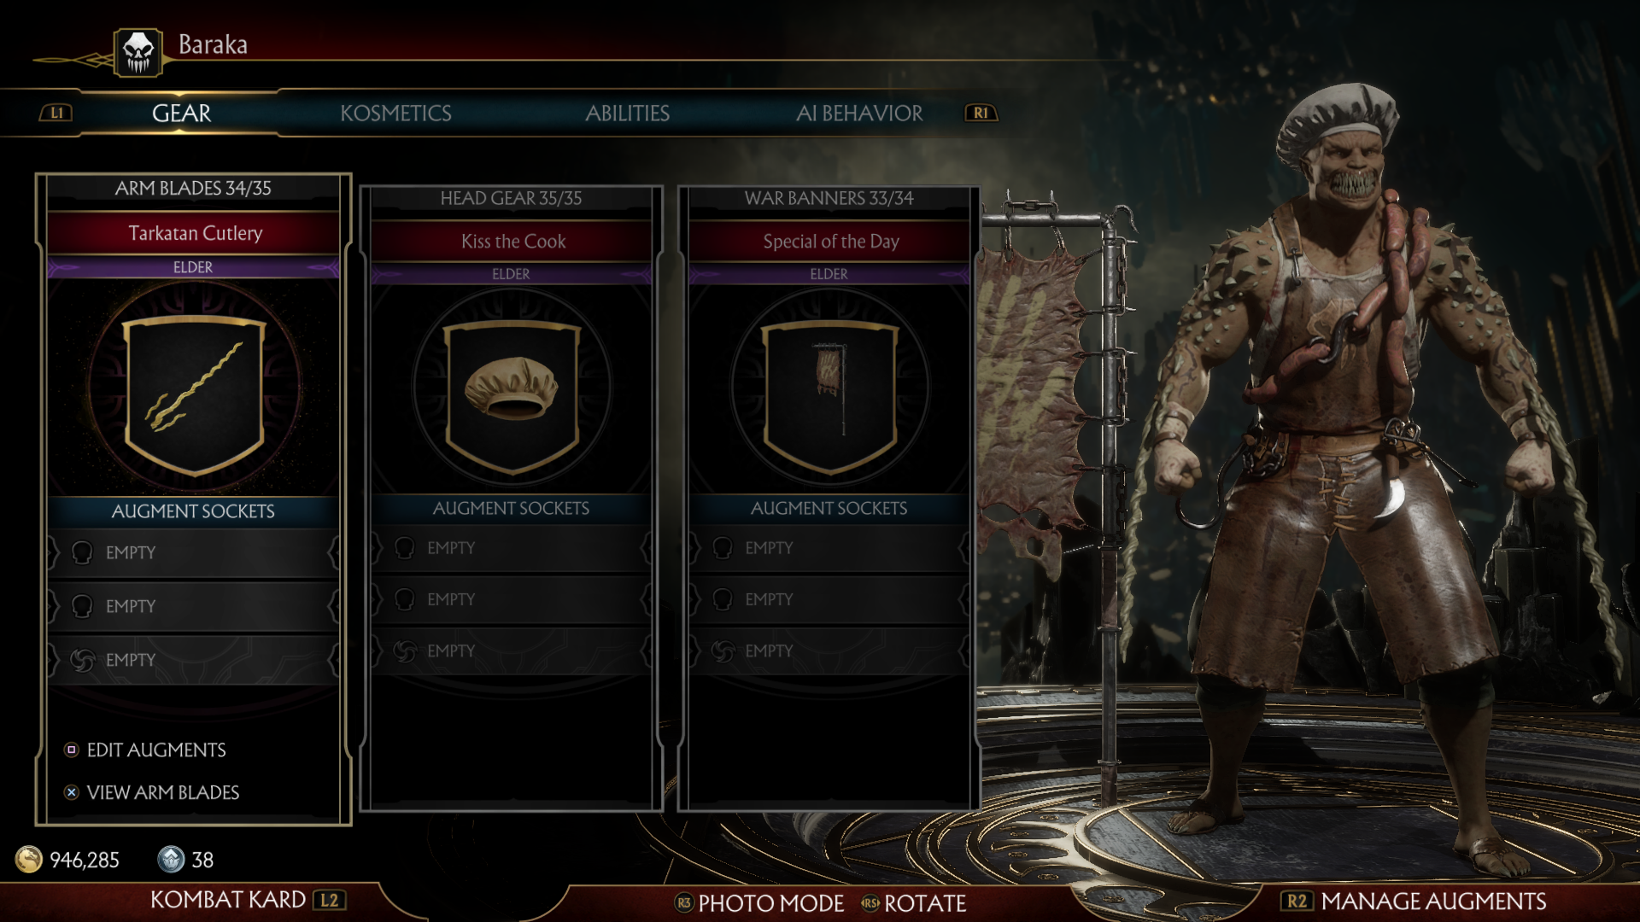Click the Baraka skull character icon
The width and height of the screenshot is (1640, 922).
[138, 52]
